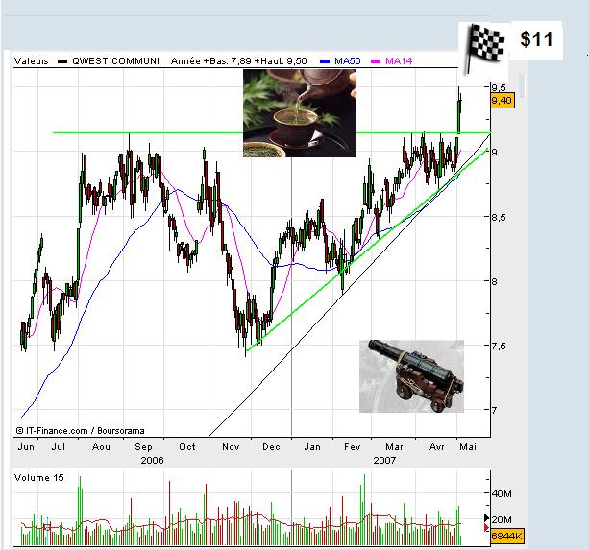
Task: Click the 40M volume axis label
Action: [x=502, y=493]
